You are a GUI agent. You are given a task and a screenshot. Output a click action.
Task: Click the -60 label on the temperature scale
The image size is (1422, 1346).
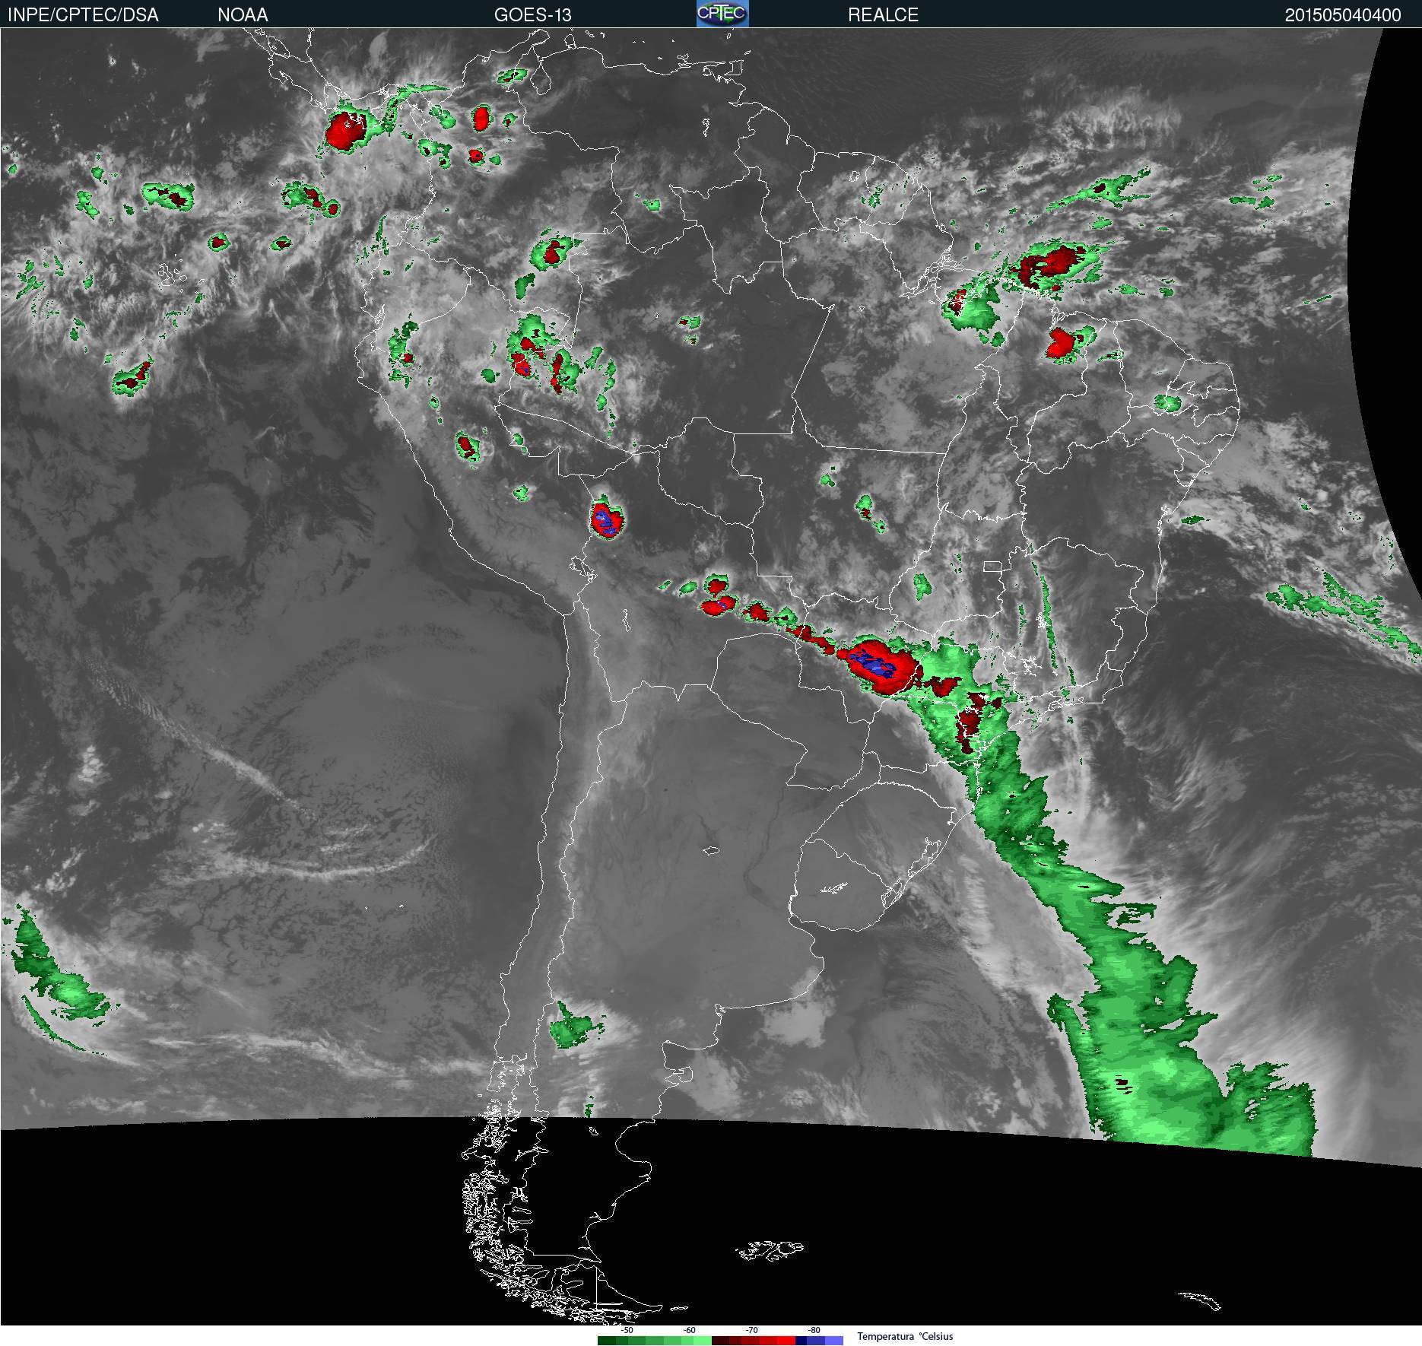pyautogui.click(x=690, y=1330)
